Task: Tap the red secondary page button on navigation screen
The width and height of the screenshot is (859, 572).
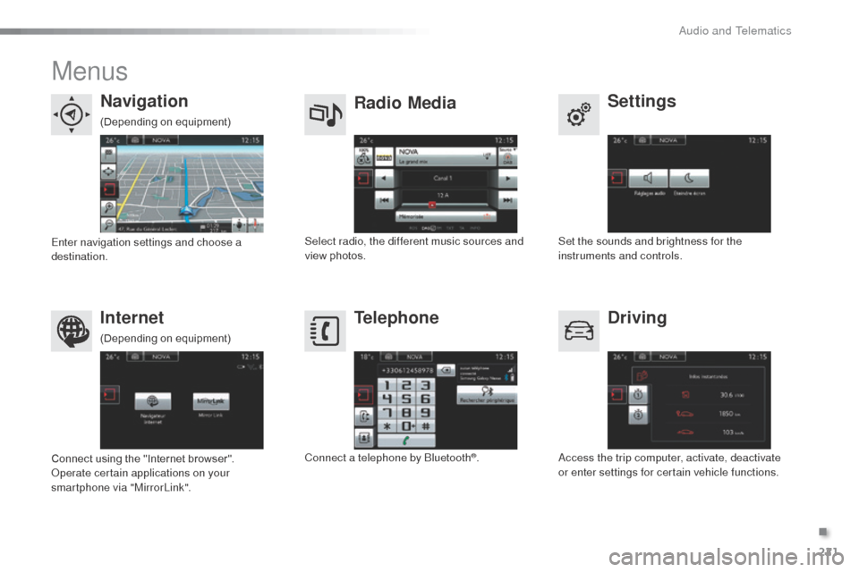Action: pyautogui.click(x=108, y=189)
